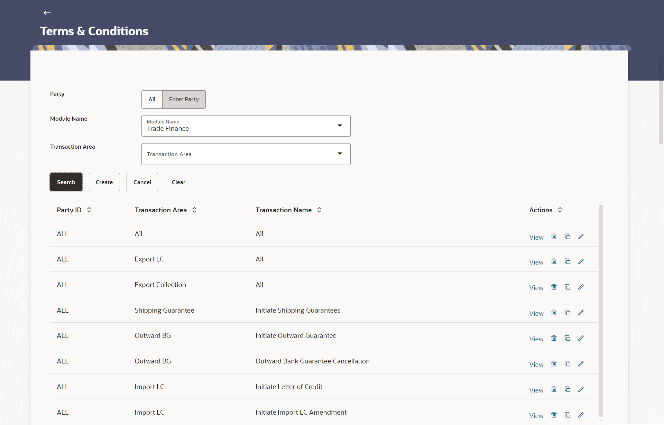Screen dimensions: 664x425
Task: Edit the Outward Bank Guarantee Cancellation entry
Action: [581, 364]
